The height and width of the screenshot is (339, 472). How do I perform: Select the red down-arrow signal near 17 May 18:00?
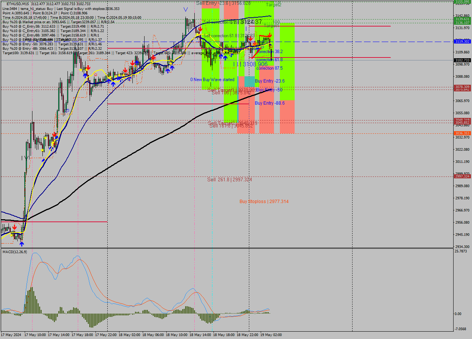coord(88,67)
